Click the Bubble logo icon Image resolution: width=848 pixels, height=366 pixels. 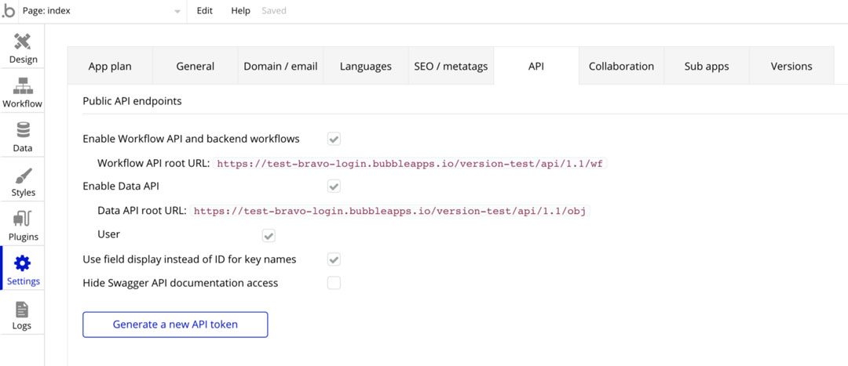[9, 11]
